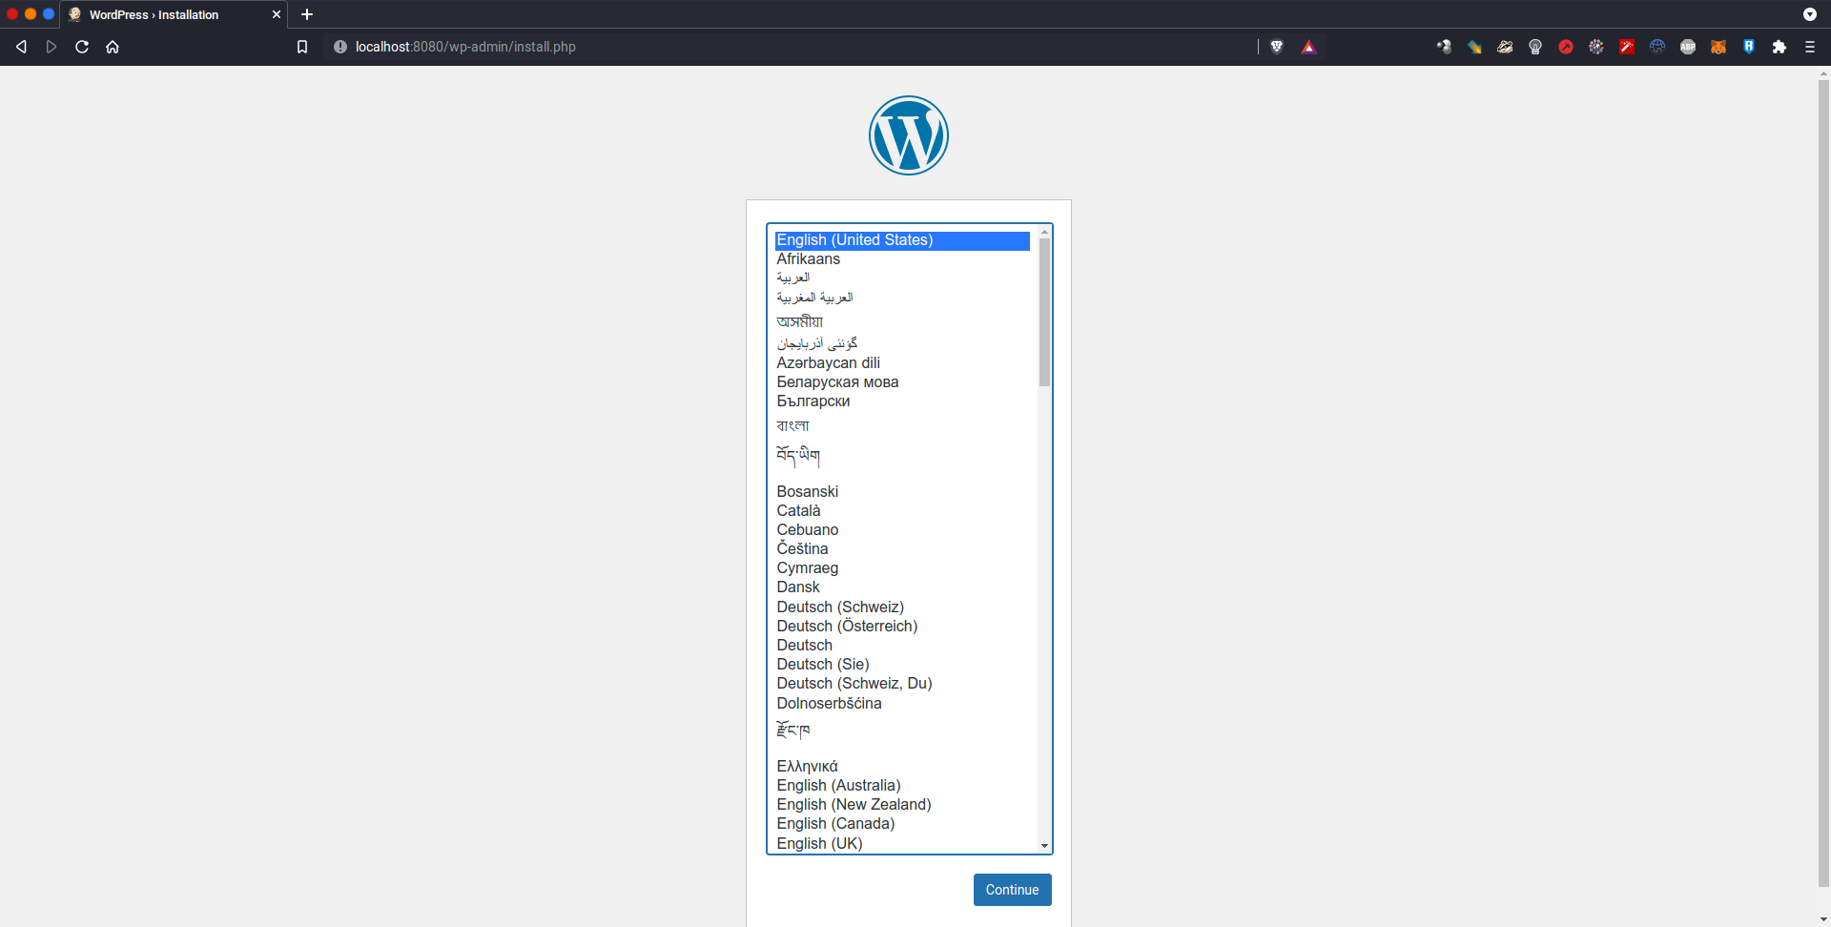Select Cymraeg language option
Screen dimensions: 1831x927
click(902, 568)
